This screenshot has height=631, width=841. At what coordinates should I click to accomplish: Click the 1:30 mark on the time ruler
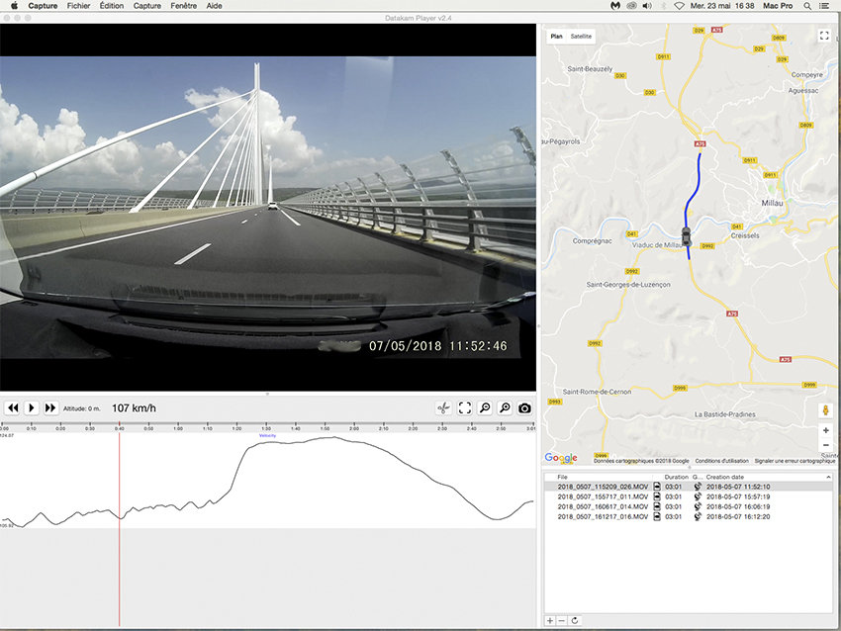tap(266, 428)
